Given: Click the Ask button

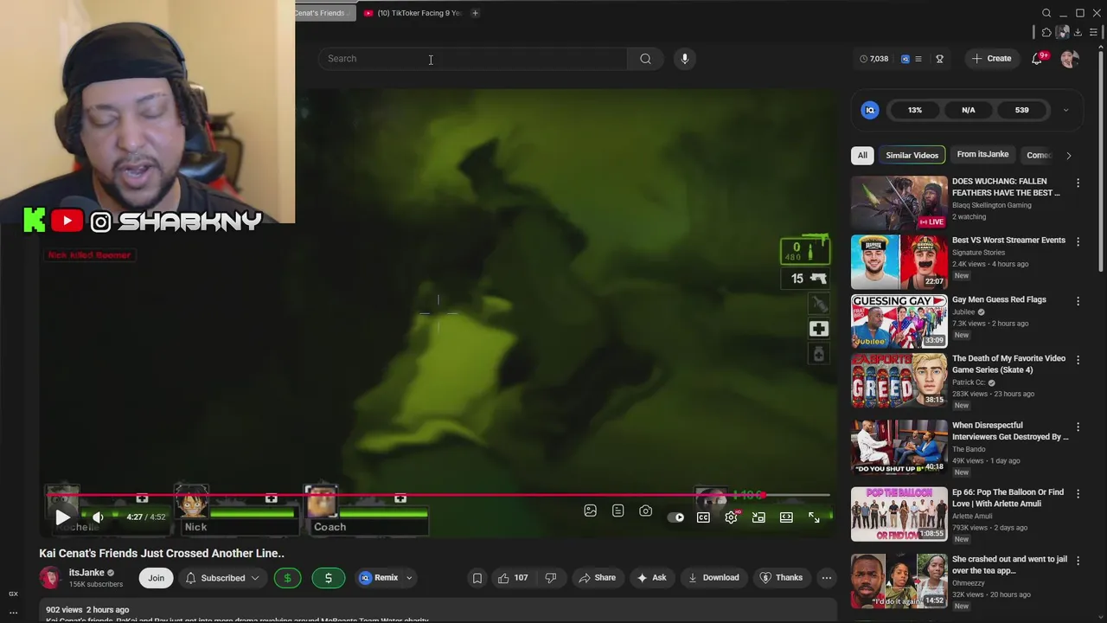Looking at the screenshot, I should pos(651,578).
